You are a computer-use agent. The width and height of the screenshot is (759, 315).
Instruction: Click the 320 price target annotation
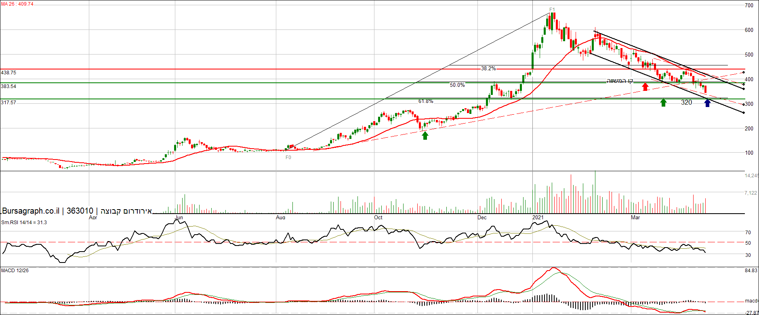[x=686, y=103]
